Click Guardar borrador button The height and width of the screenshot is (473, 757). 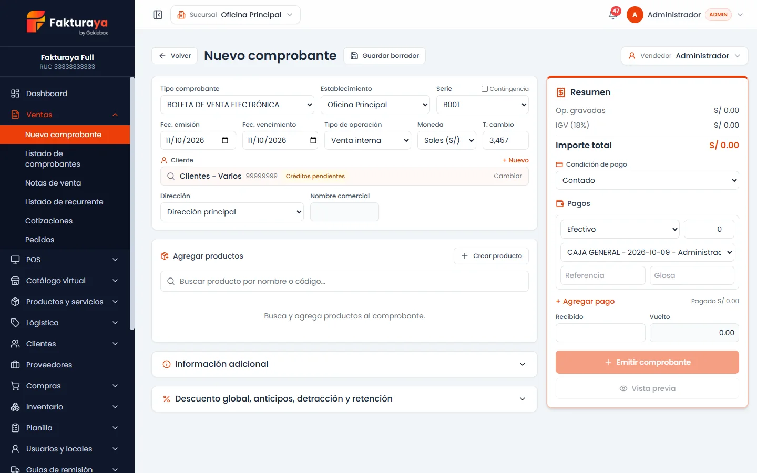384,56
